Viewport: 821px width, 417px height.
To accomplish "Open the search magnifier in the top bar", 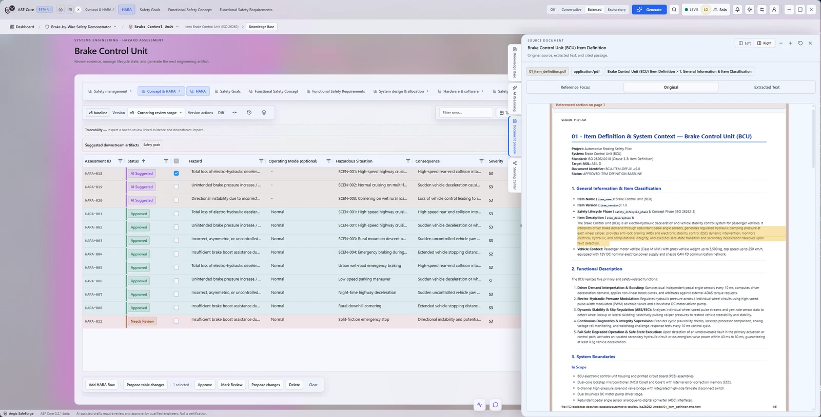I will point(674,9).
